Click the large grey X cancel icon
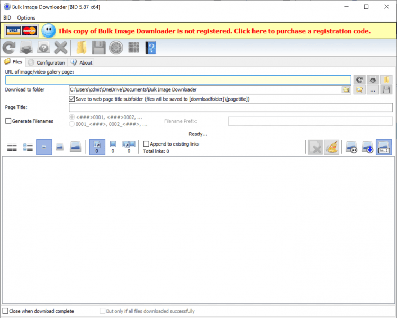Viewport: 397px width, 318px height. tap(61, 48)
